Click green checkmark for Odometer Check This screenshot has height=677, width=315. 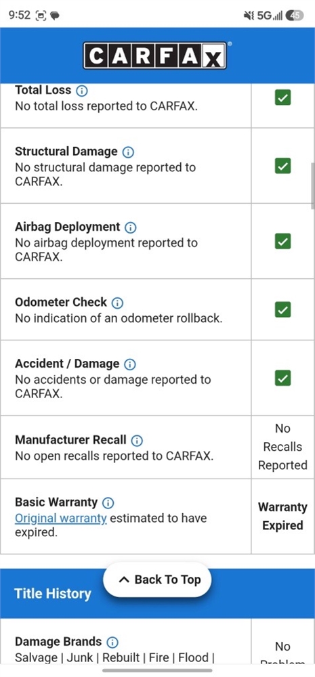(282, 309)
